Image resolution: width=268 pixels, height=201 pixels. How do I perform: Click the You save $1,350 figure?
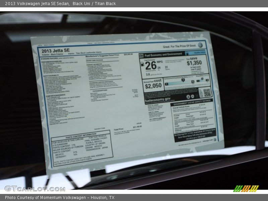coord(194,62)
